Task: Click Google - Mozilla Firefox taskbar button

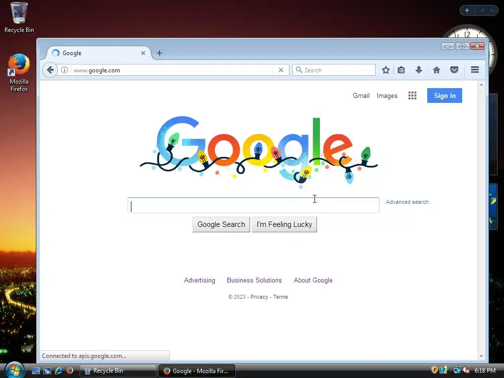Action: tap(197, 371)
